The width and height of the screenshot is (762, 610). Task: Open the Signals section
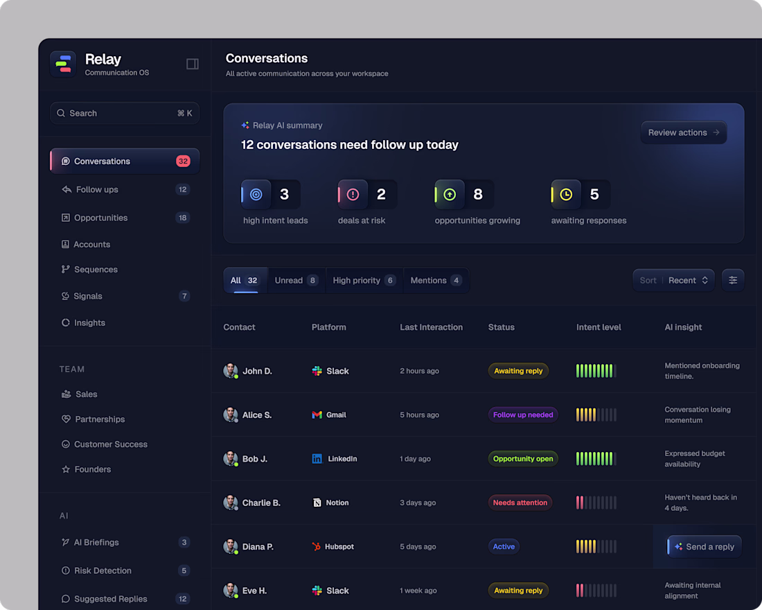[125, 296]
